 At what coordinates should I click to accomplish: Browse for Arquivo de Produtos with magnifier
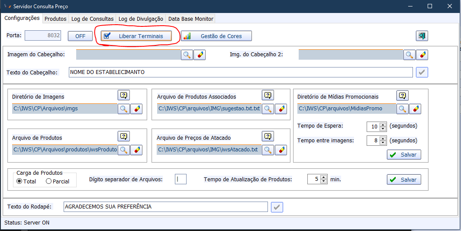[x=124, y=150]
